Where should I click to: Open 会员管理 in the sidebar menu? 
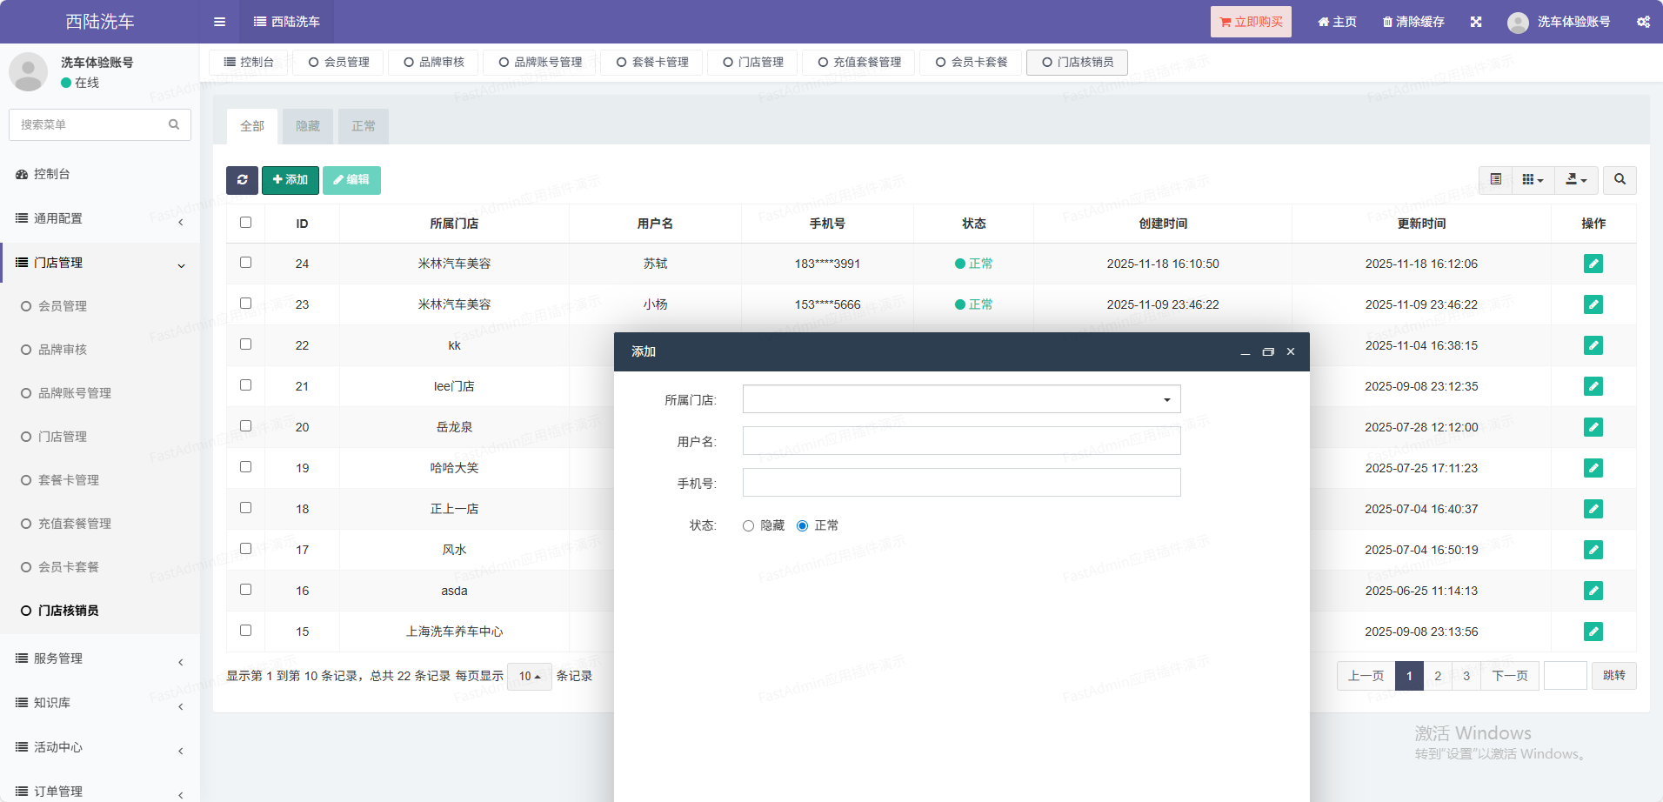coord(63,306)
